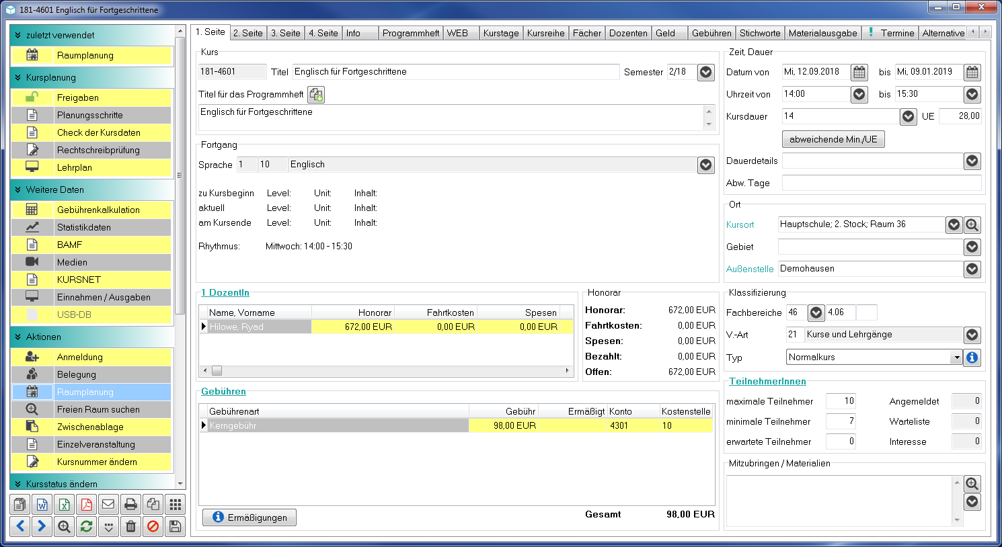Save record with floppy disk icon
The height and width of the screenshot is (547, 1002).
(x=175, y=526)
